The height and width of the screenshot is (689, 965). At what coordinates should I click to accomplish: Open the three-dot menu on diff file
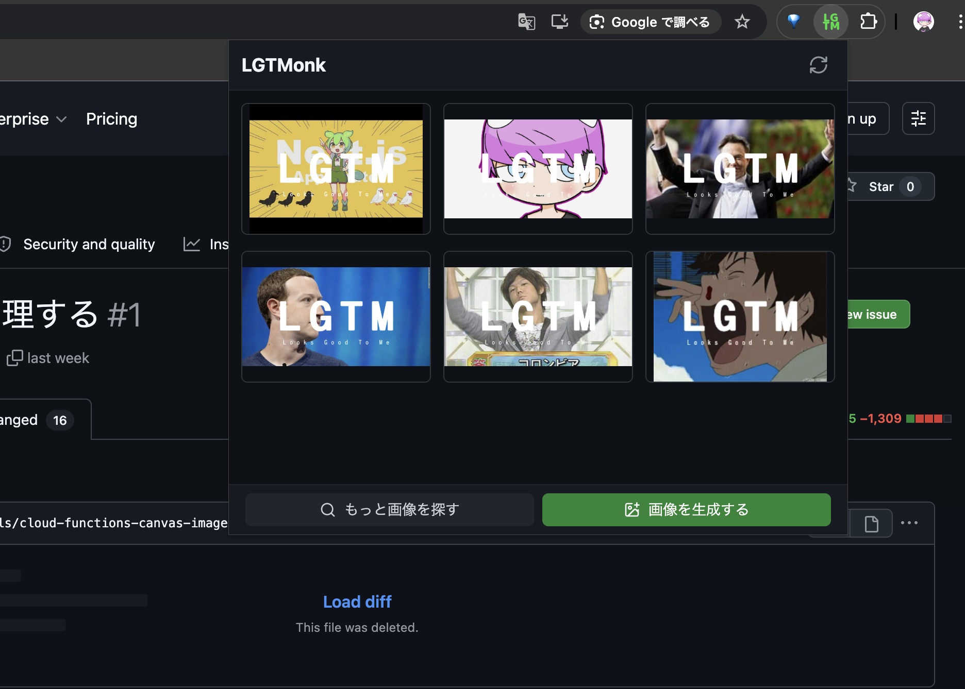point(909,523)
